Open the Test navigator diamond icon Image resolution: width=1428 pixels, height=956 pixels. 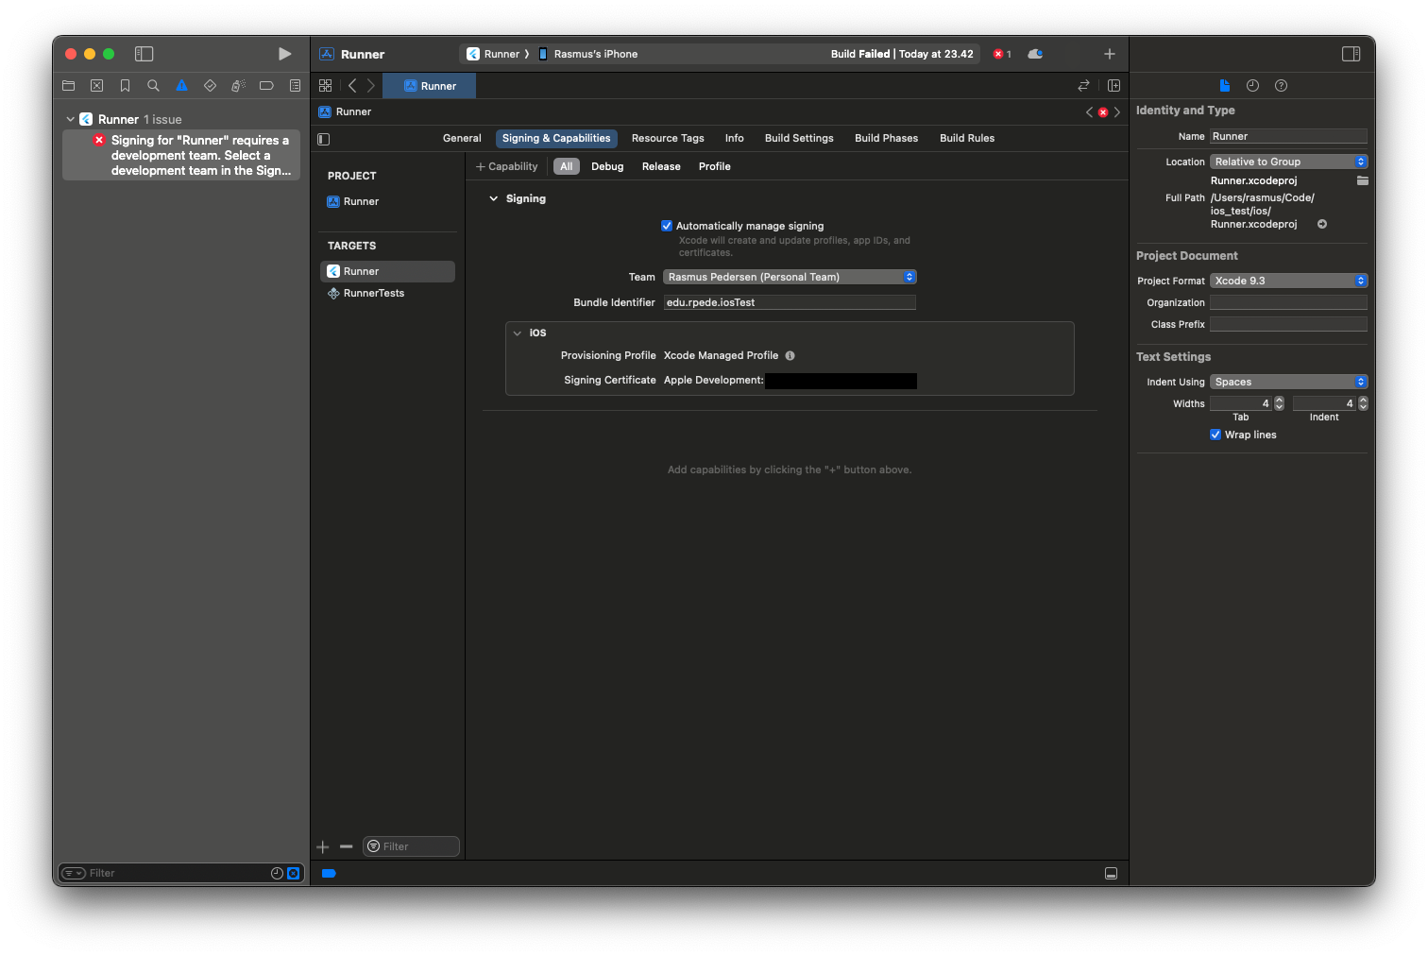click(210, 85)
